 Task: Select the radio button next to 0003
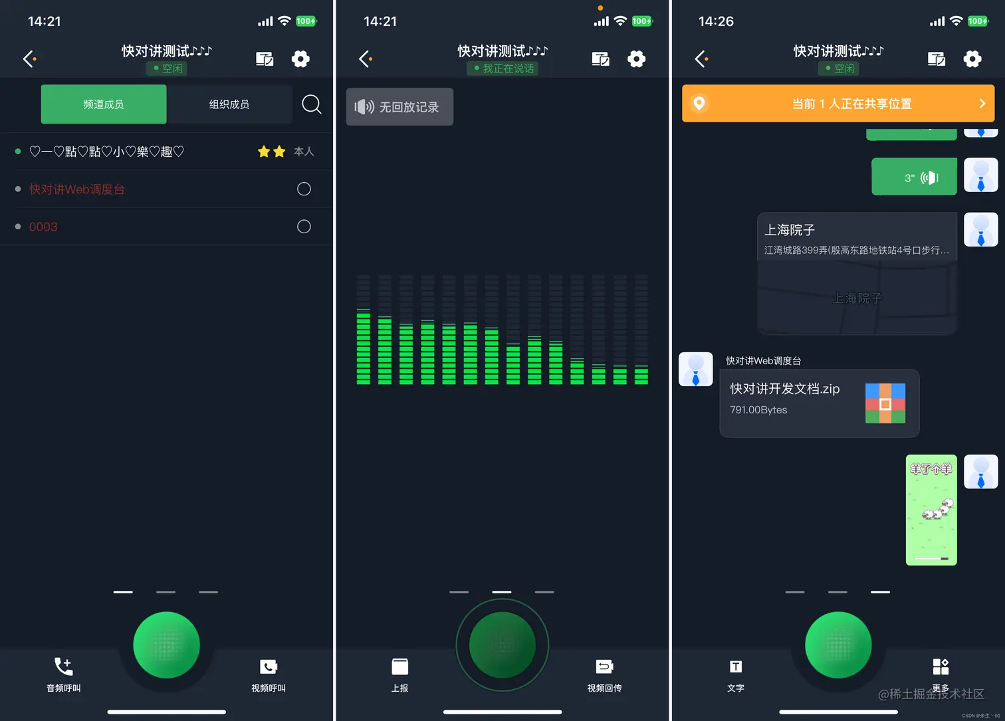(304, 226)
